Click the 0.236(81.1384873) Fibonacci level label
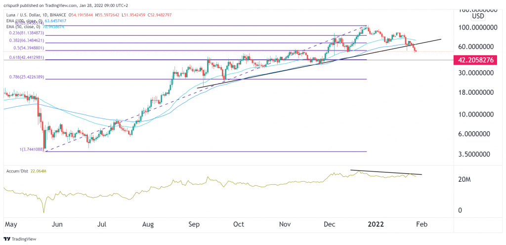 coord(26,33)
